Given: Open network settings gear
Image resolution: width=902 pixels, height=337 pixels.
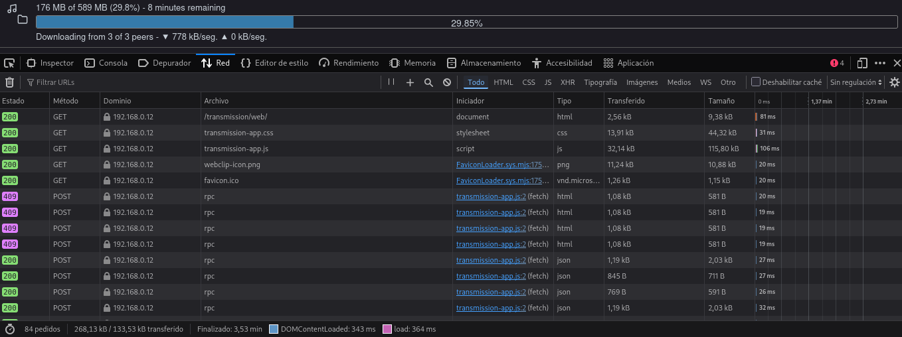Looking at the screenshot, I should click(894, 82).
